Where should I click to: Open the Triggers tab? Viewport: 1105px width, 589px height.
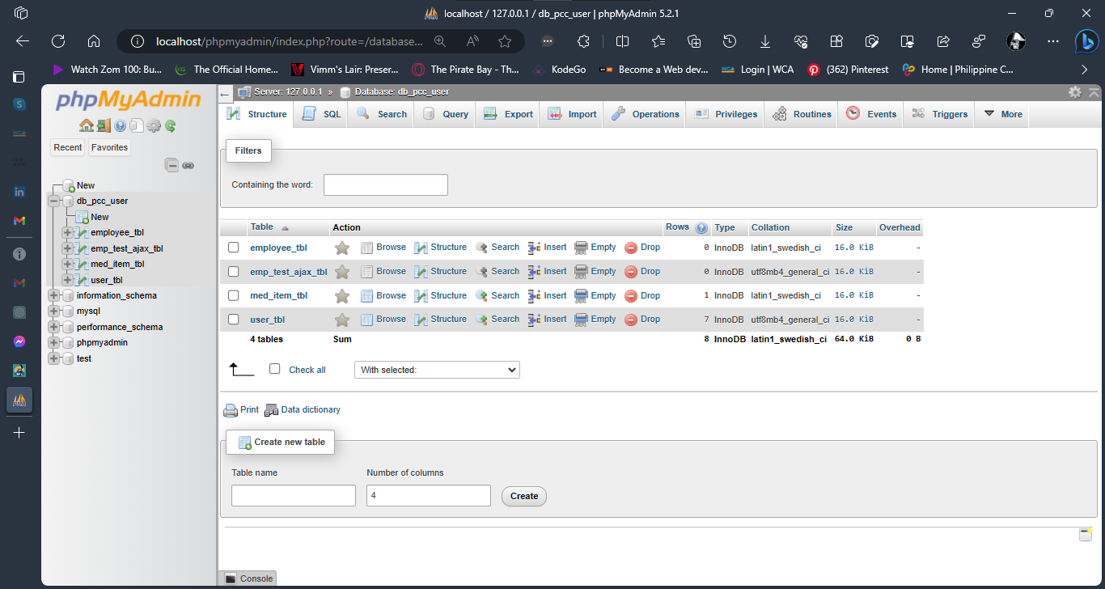click(x=939, y=114)
